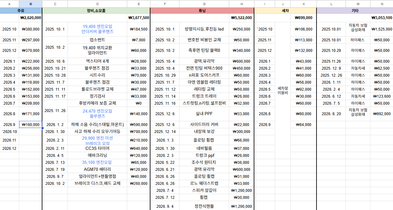Image resolution: width=393 pixels, height=210 pixels.
Task: Select column K header
Action: (304, 4)
